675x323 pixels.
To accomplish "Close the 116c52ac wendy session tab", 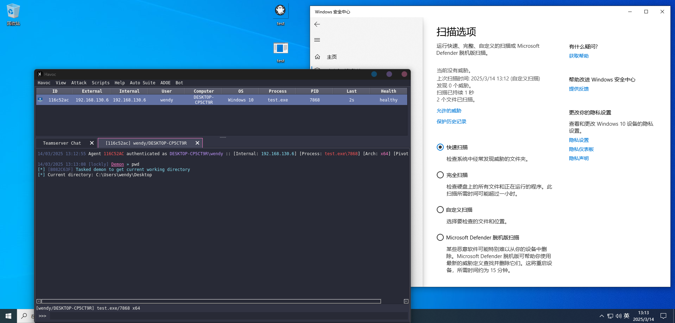I will [197, 143].
